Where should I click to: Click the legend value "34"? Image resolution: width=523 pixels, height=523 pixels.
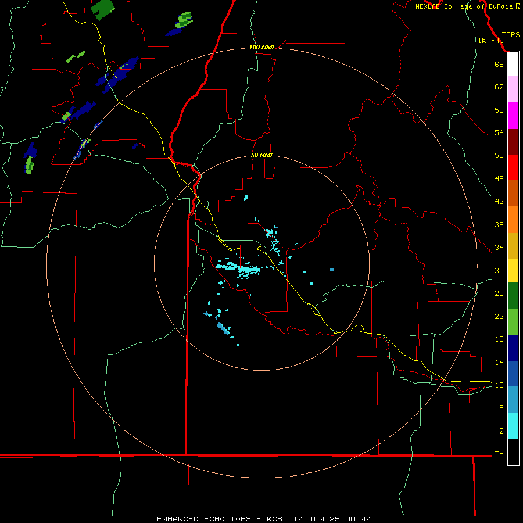[x=499, y=247]
